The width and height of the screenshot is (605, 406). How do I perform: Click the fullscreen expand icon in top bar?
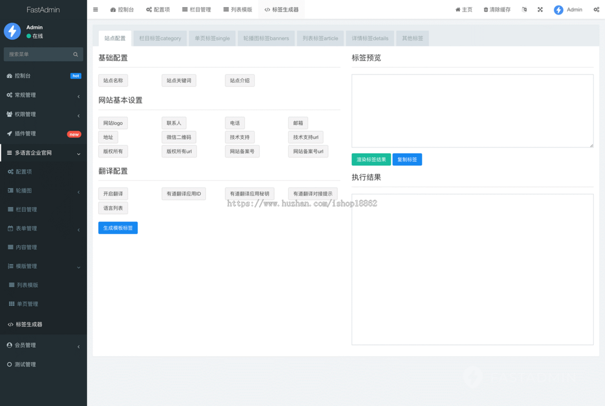pyautogui.click(x=540, y=9)
